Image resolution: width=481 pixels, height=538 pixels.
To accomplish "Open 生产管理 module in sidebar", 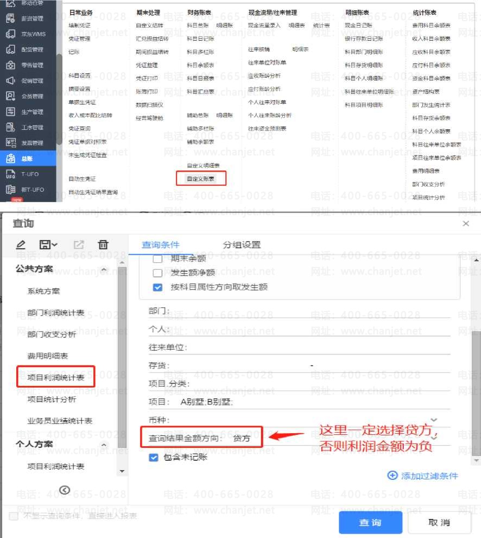I will click(x=10, y=112).
